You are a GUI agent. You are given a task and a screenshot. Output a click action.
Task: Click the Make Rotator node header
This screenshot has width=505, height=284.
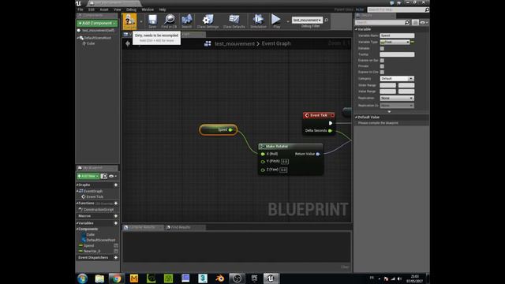point(290,146)
